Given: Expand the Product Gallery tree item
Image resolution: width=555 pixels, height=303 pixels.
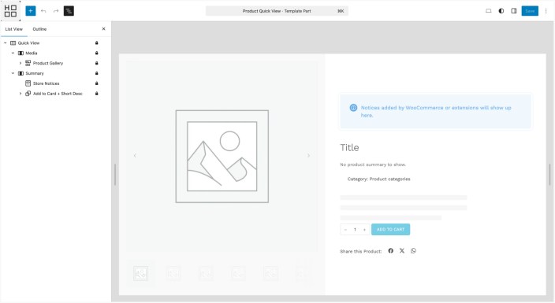Looking at the screenshot, I should [x=20, y=63].
